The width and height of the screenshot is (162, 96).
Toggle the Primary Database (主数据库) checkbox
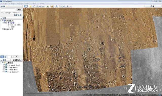pyautogui.click(x=3, y=62)
